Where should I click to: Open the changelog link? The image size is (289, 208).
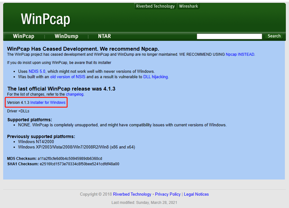click(x=75, y=94)
